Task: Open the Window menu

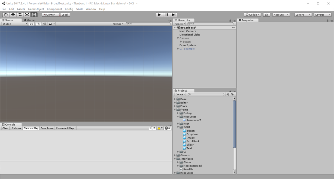Action: click(91, 9)
